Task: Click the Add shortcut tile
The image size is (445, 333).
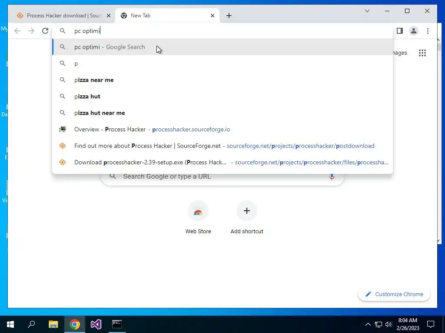Action: click(x=247, y=218)
